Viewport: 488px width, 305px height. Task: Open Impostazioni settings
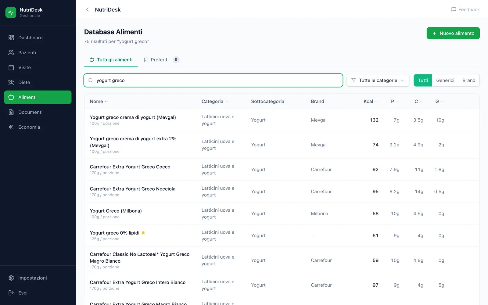(x=38, y=278)
